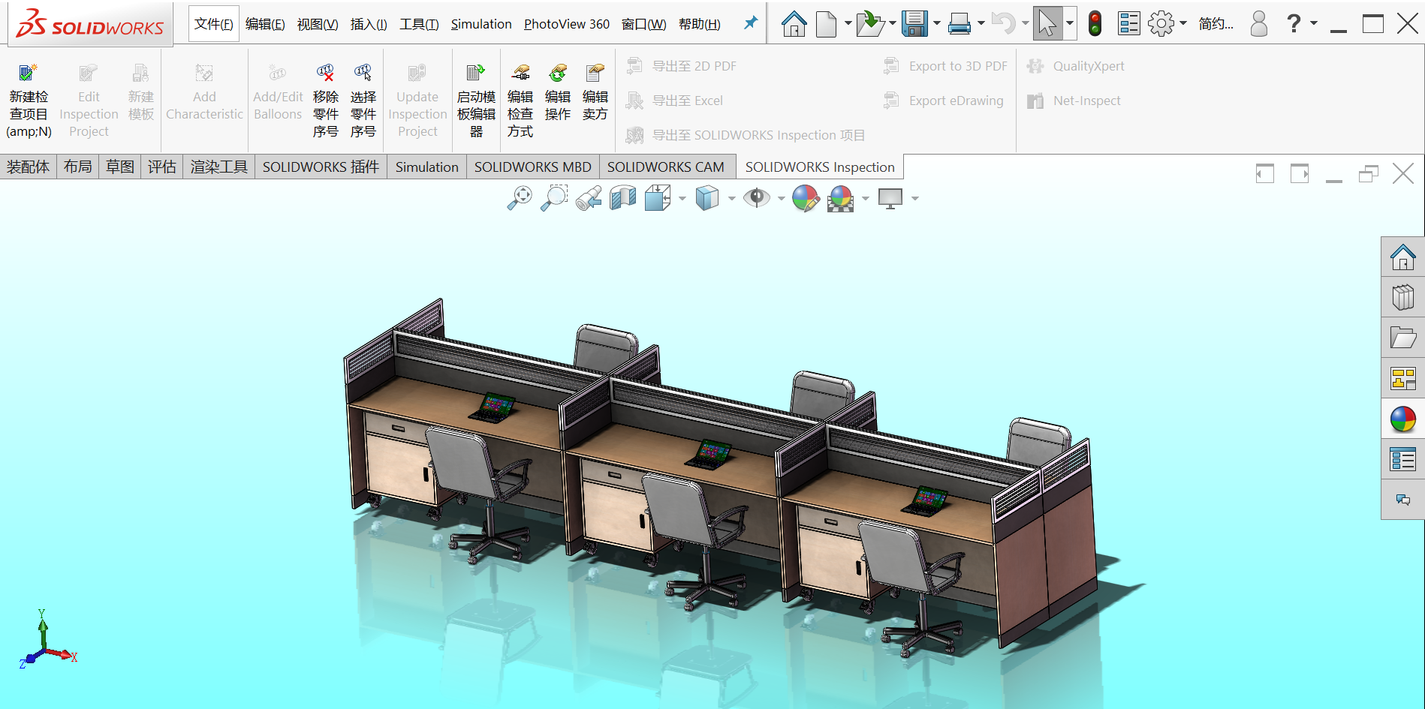Viewport: 1425px width, 709px height.
Task: Open the Edit Appearance color ball icon
Action: pos(806,198)
